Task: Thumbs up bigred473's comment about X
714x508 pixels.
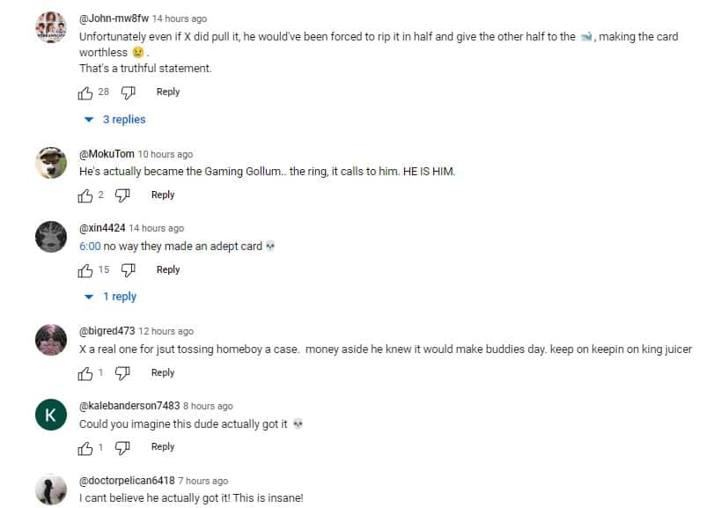Action: click(85, 372)
